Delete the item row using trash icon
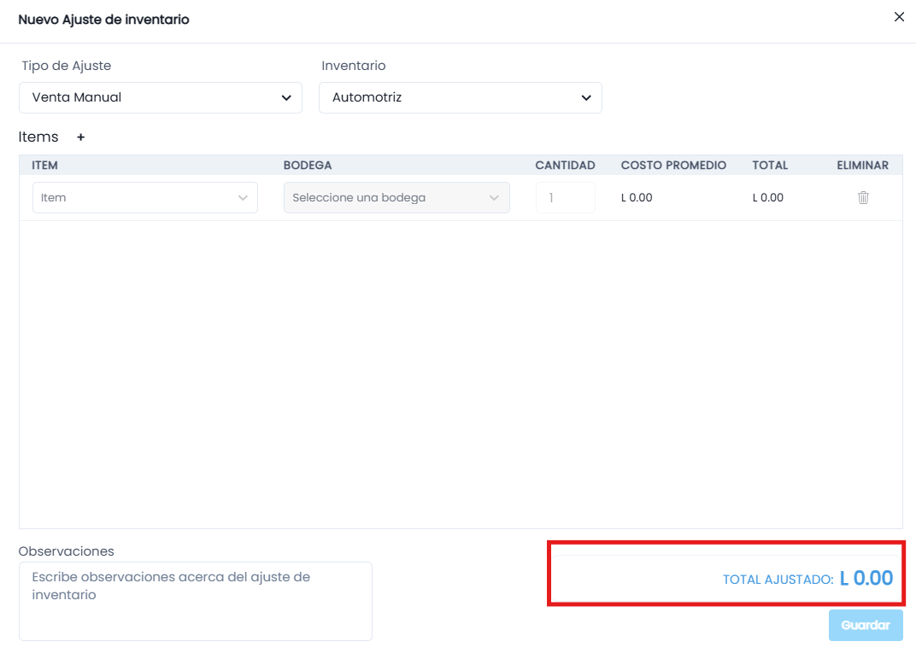Image resolution: width=916 pixels, height=653 pixels. point(863,198)
